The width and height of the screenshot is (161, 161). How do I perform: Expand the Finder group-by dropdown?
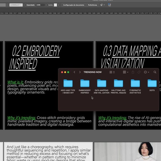pos(125,72)
